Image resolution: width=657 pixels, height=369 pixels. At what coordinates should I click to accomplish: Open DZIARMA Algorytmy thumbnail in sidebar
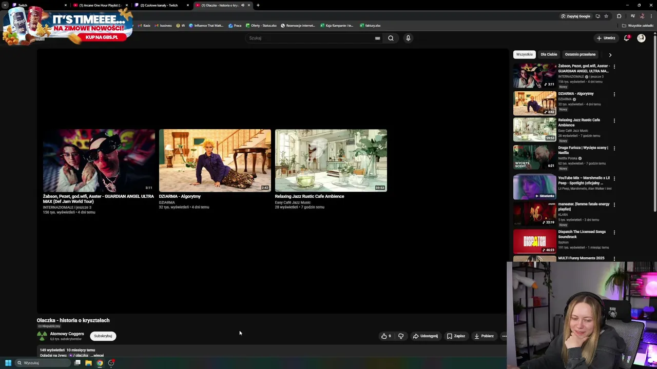(534, 103)
